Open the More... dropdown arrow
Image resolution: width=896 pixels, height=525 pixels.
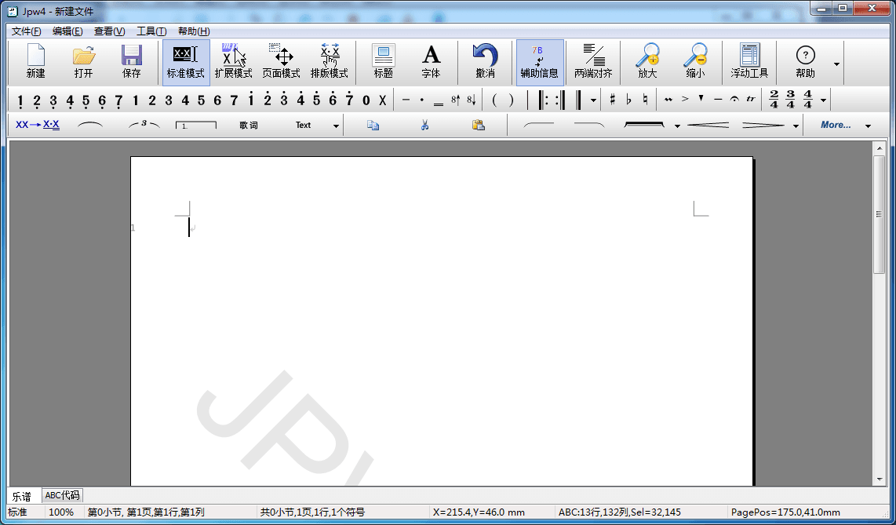[868, 126]
